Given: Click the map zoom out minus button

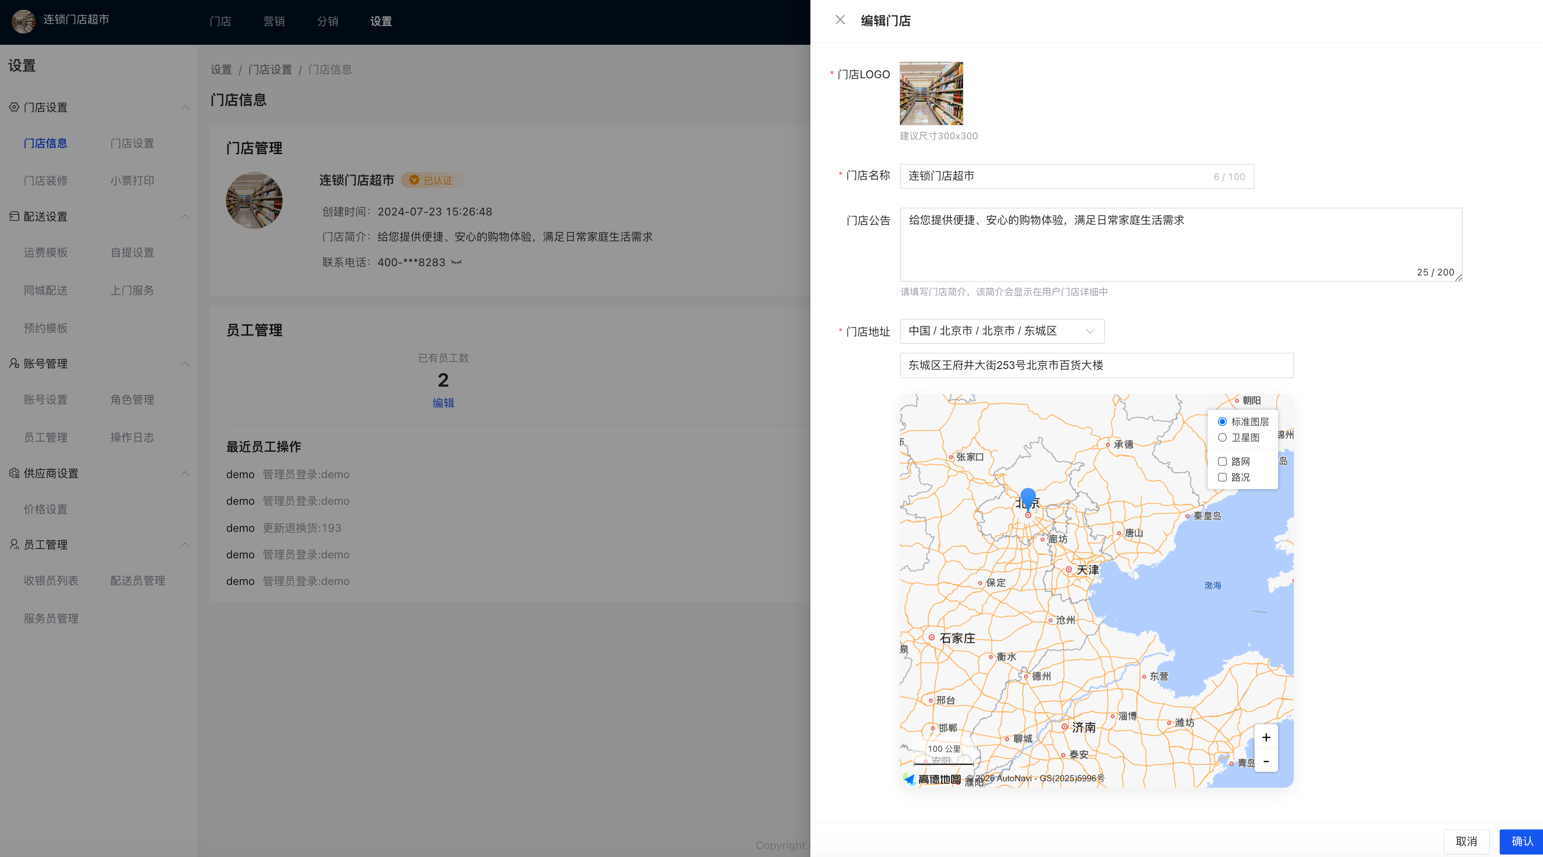Looking at the screenshot, I should click(1266, 761).
